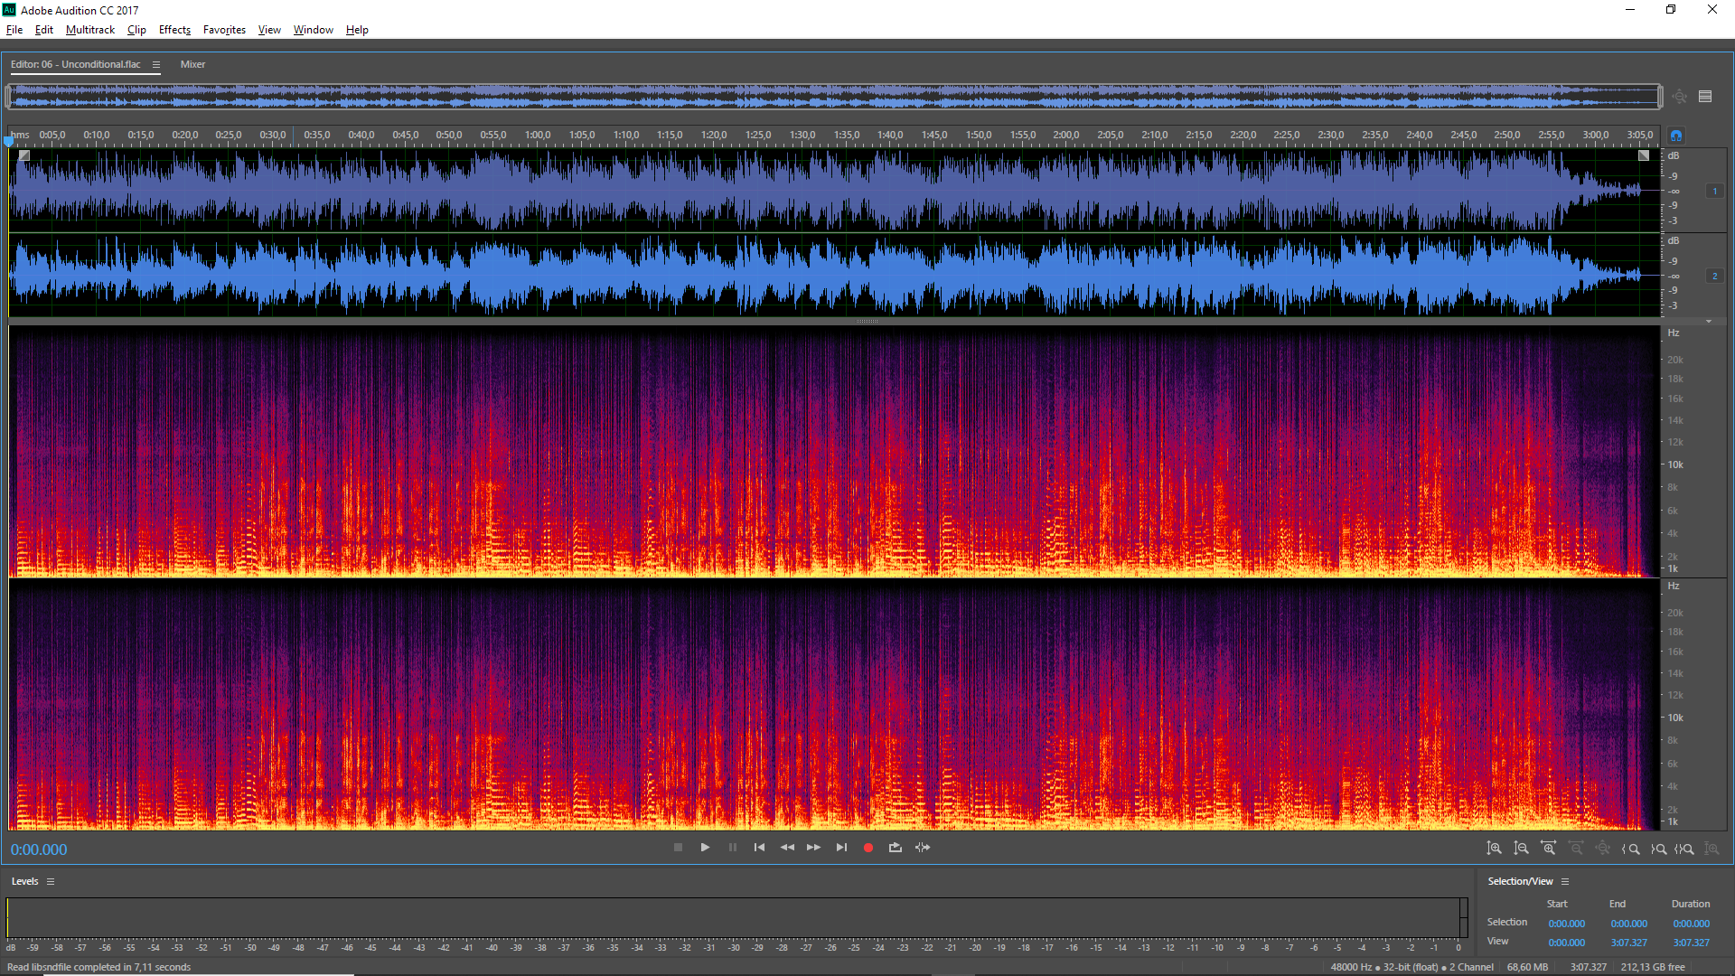Click the overview navigator waveform bar

pyautogui.click(x=834, y=97)
